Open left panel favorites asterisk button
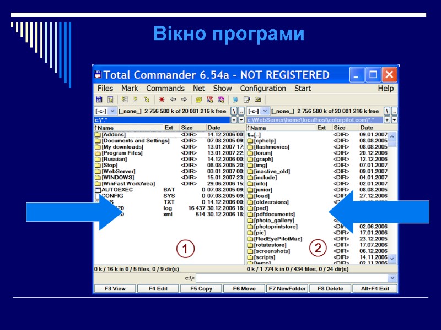 [234, 120]
